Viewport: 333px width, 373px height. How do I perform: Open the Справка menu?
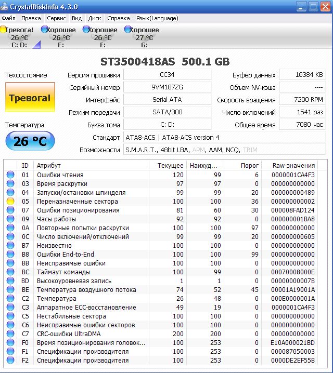point(119,18)
